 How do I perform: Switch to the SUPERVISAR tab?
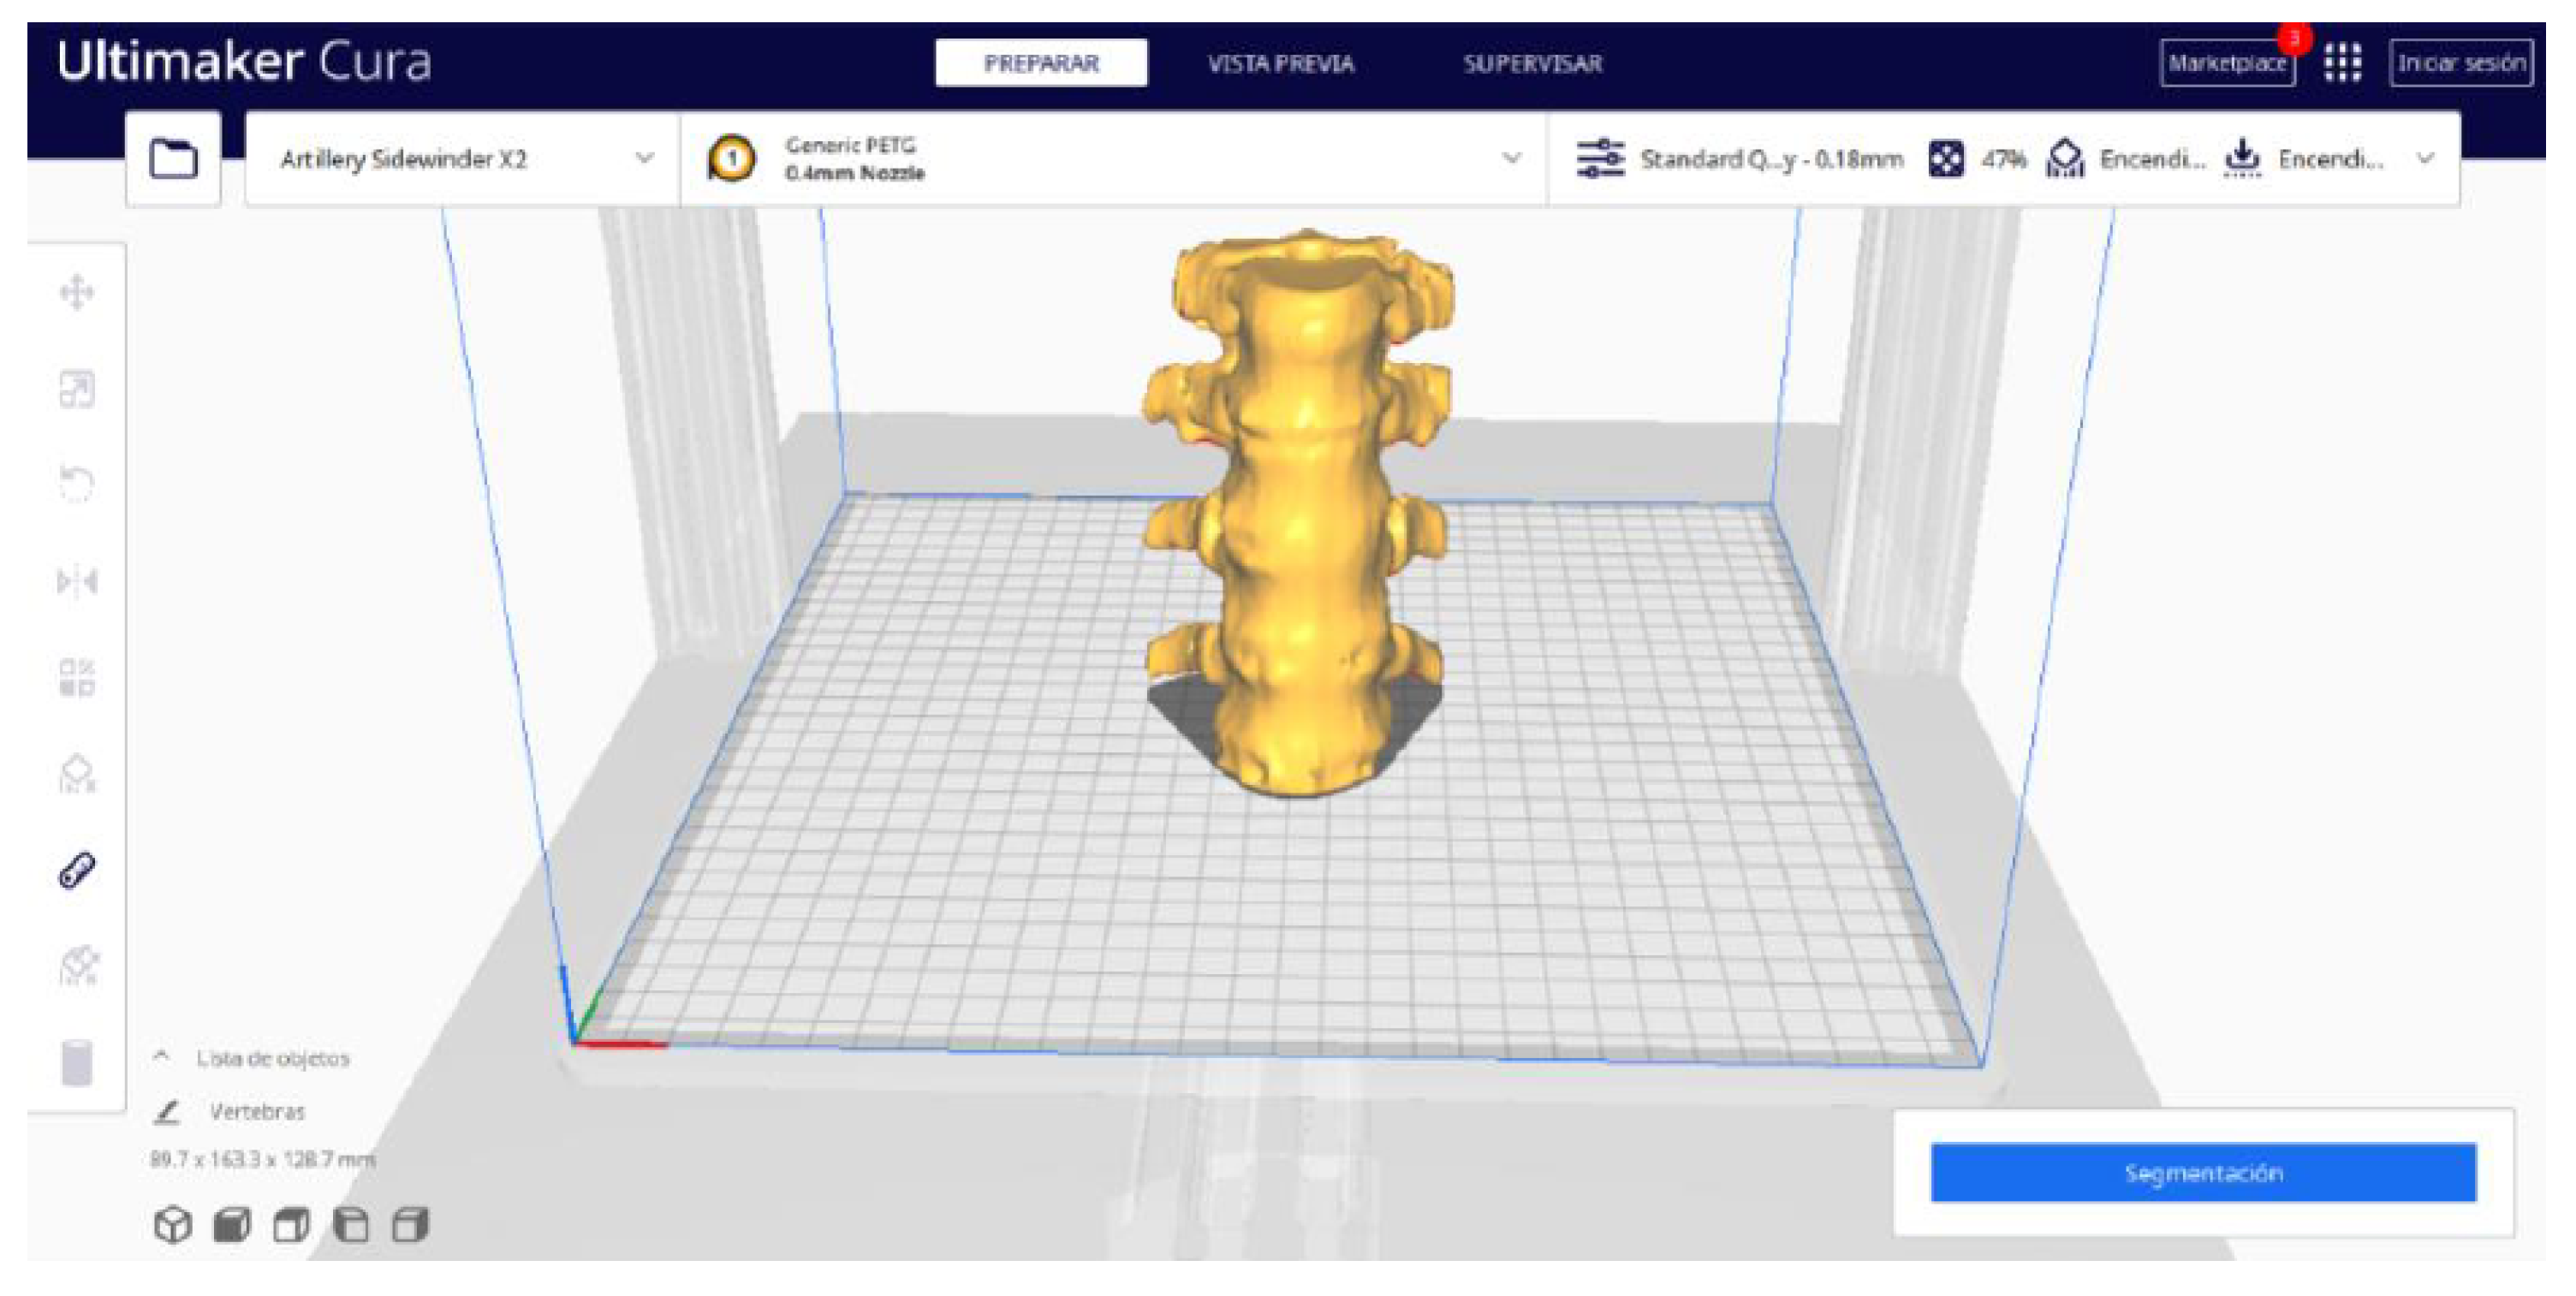pyautogui.click(x=1532, y=64)
